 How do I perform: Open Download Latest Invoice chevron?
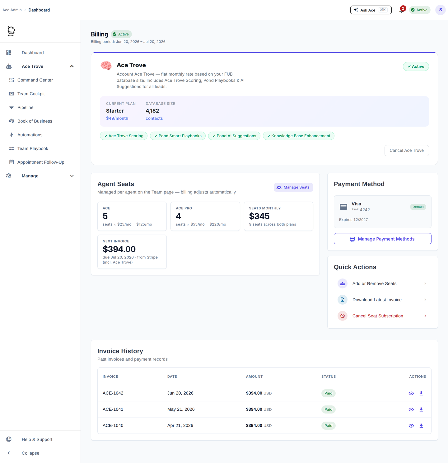[425, 300]
